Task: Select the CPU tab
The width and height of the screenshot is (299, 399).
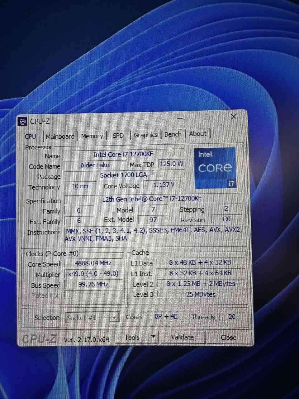Action: point(31,137)
